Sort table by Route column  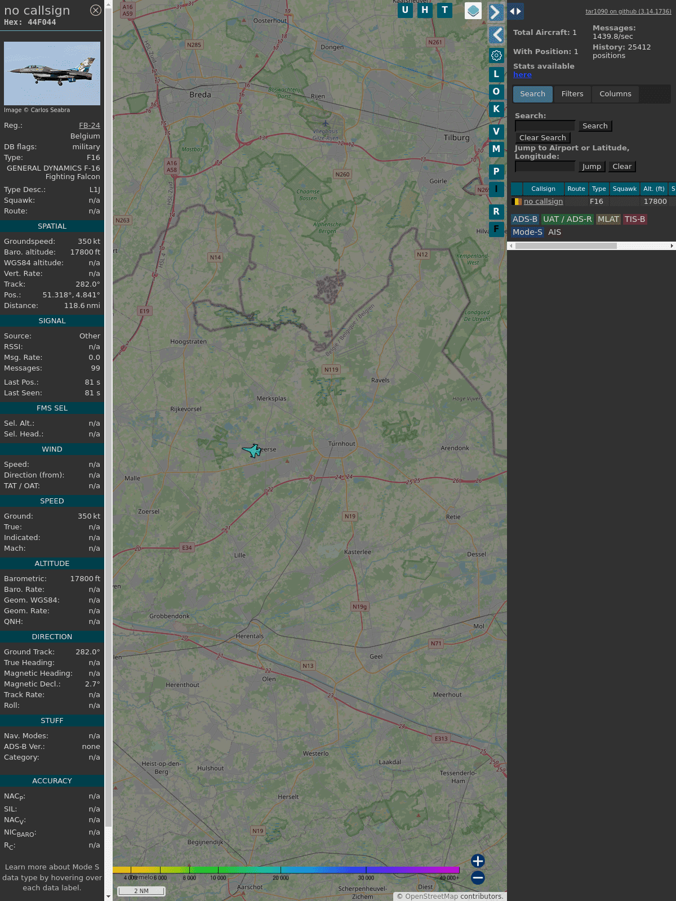pyautogui.click(x=576, y=189)
